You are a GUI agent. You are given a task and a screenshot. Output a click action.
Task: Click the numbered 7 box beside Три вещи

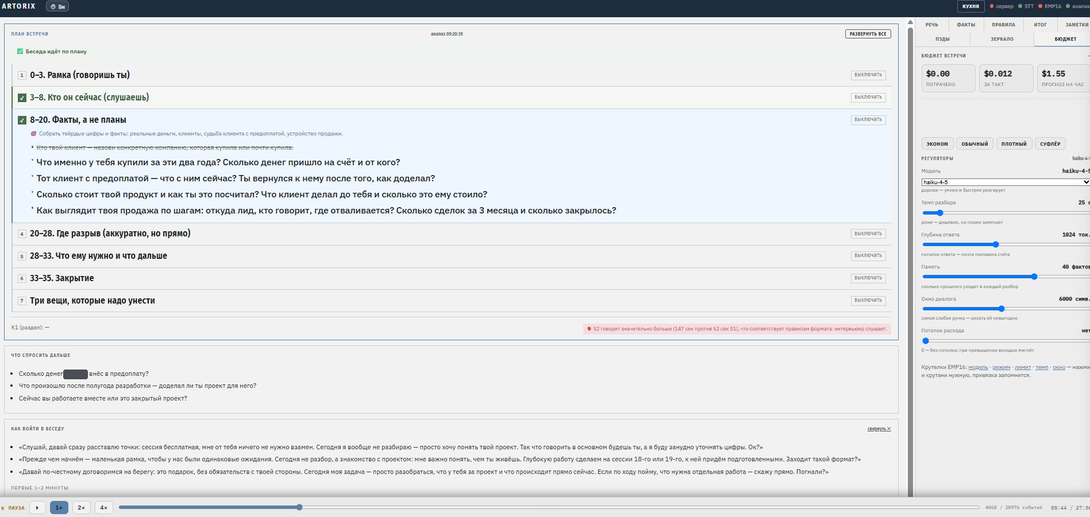coord(22,301)
